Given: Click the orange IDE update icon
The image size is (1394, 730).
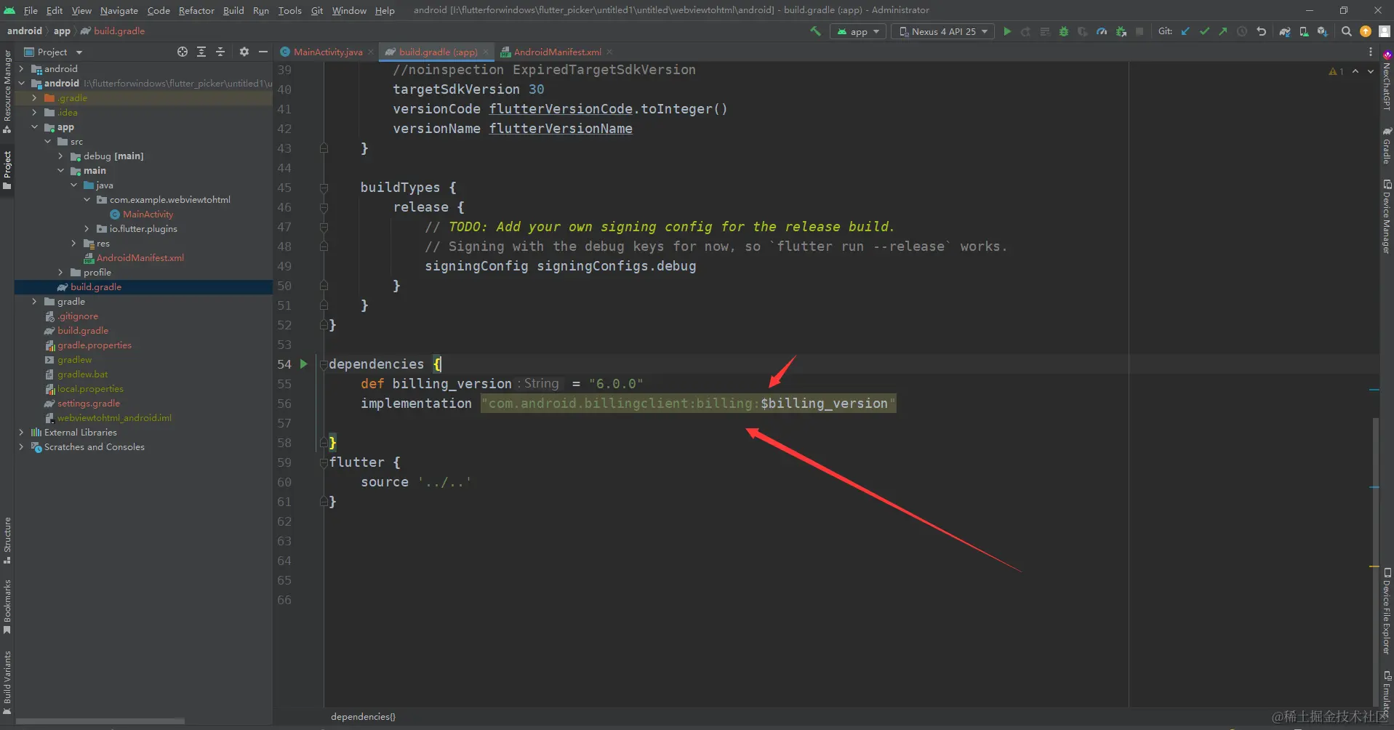Looking at the screenshot, I should [1366, 31].
